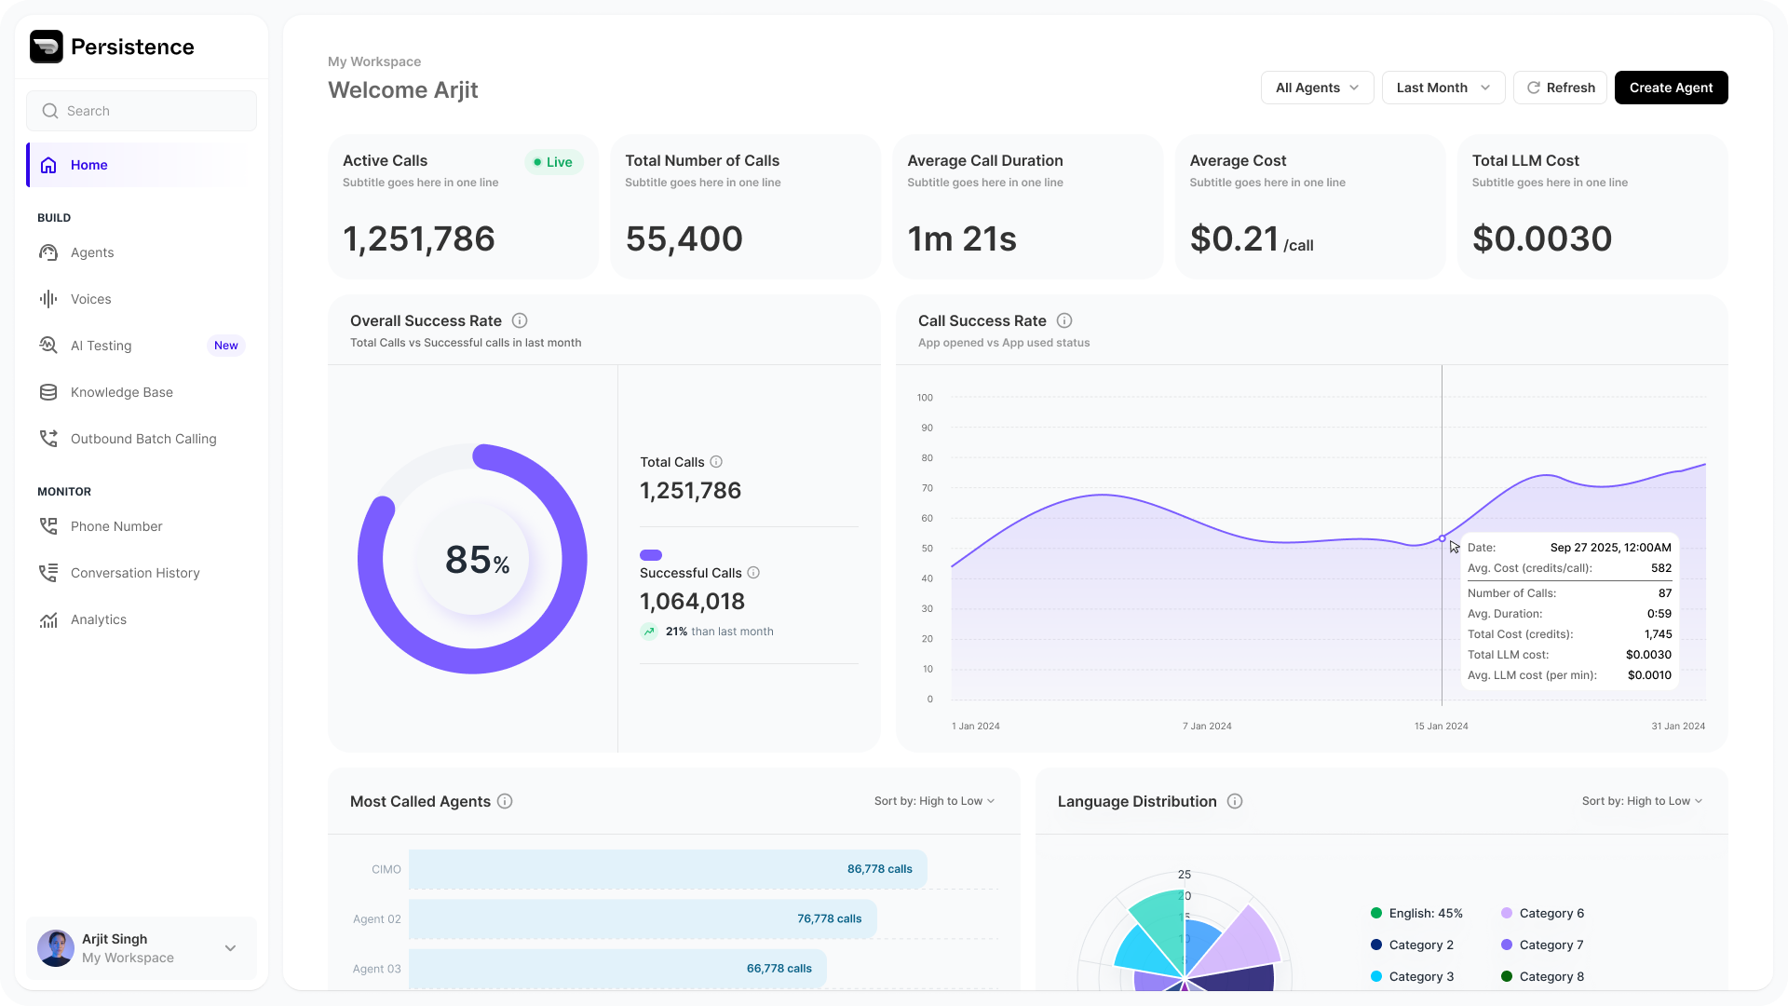Screen dimensions: 1788x1006
Task: Open the Last Month date range dropdown
Action: click(1443, 88)
